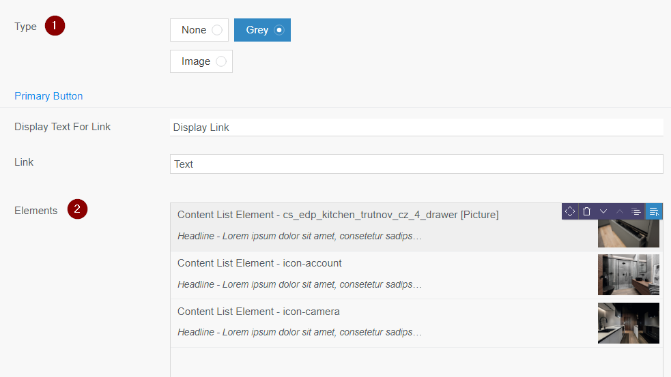
Task: Open the Primary Button section link
Action: click(48, 96)
